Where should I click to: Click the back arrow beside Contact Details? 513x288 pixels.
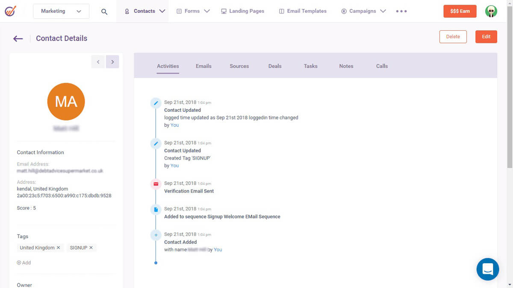[x=18, y=38]
